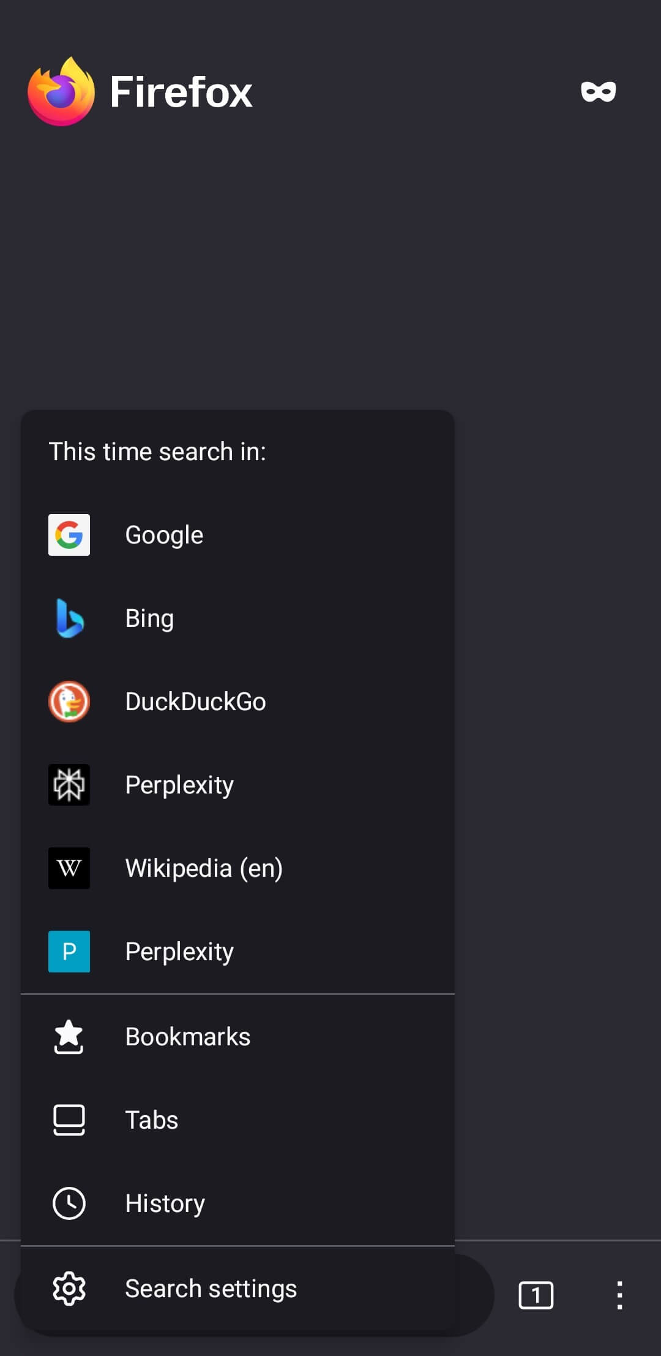Open the private browsing mask icon

[x=599, y=92]
